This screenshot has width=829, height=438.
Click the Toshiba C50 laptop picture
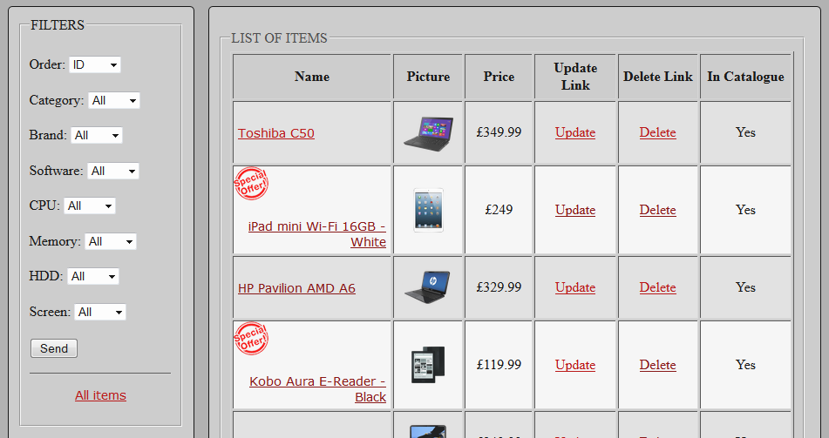tap(428, 132)
